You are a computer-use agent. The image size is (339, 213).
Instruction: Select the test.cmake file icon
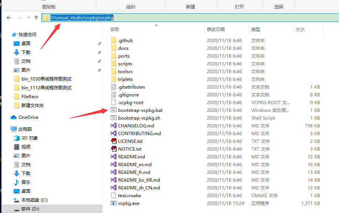tap(114, 196)
